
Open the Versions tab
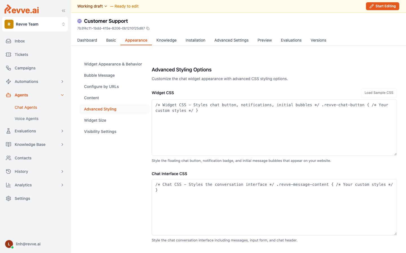tap(318, 40)
